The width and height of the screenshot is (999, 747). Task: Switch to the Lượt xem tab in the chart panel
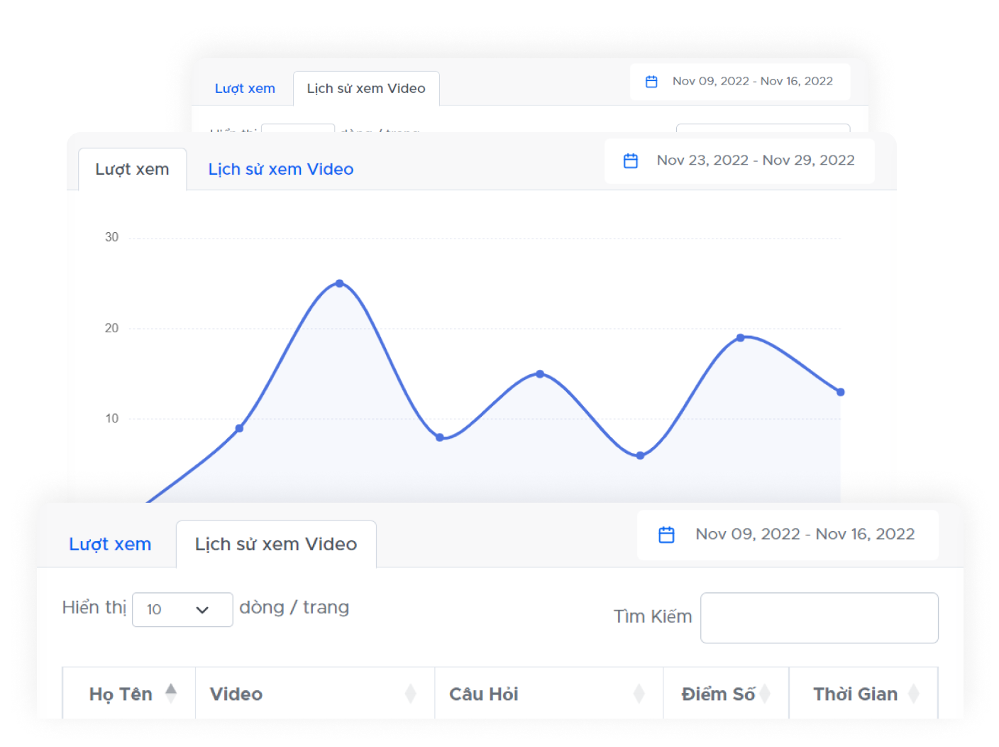(132, 169)
